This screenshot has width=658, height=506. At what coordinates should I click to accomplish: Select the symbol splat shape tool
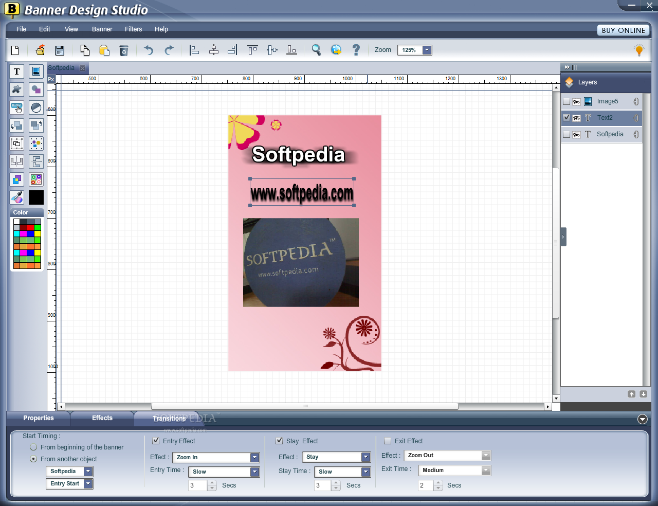pyautogui.click(x=16, y=89)
